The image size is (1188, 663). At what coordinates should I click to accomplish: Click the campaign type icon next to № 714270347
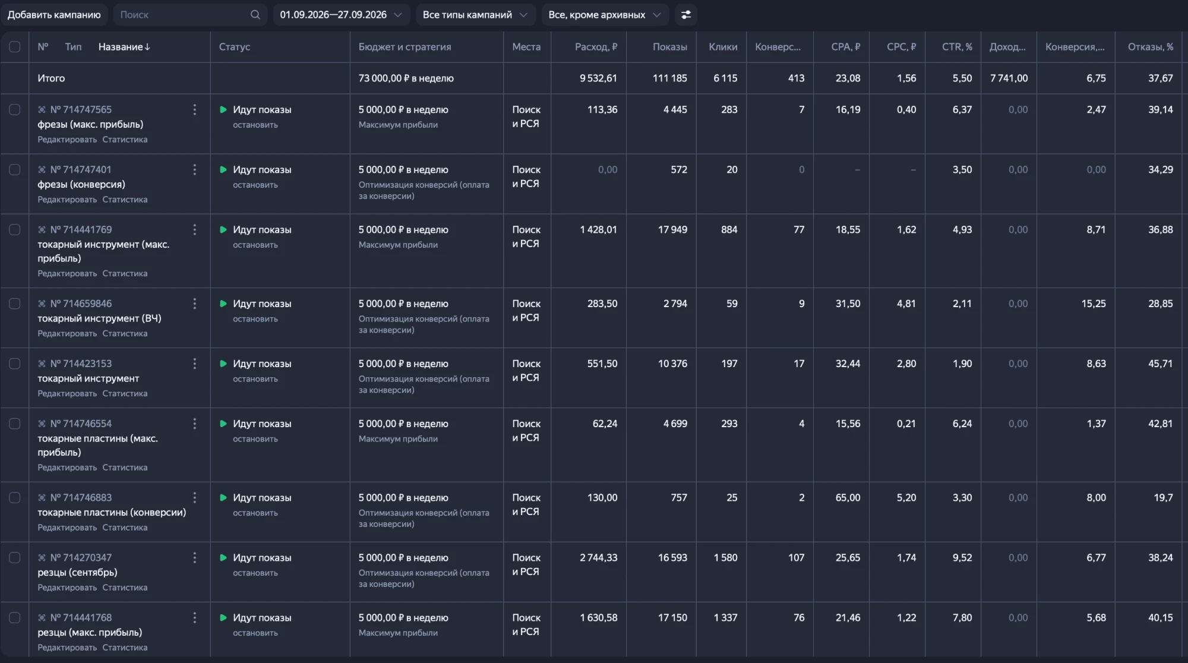(x=42, y=558)
